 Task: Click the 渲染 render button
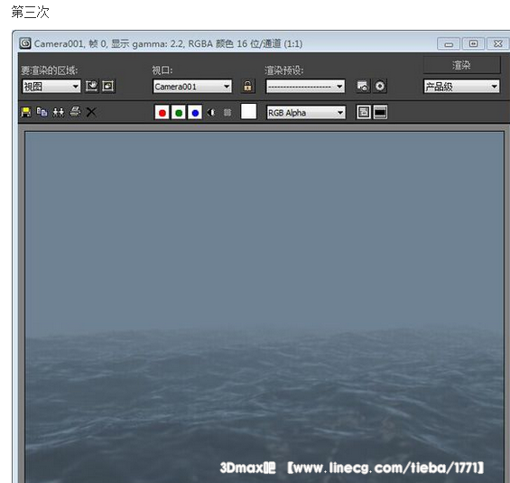461,65
